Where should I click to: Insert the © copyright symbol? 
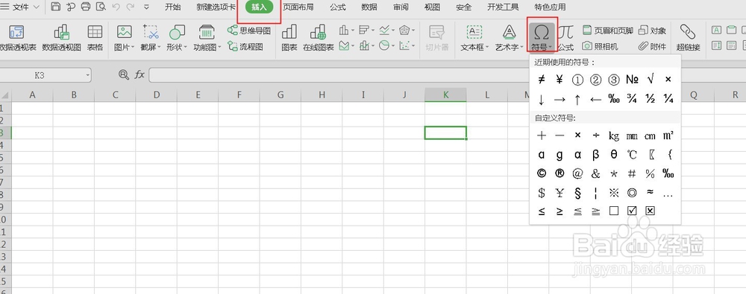pyautogui.click(x=541, y=173)
